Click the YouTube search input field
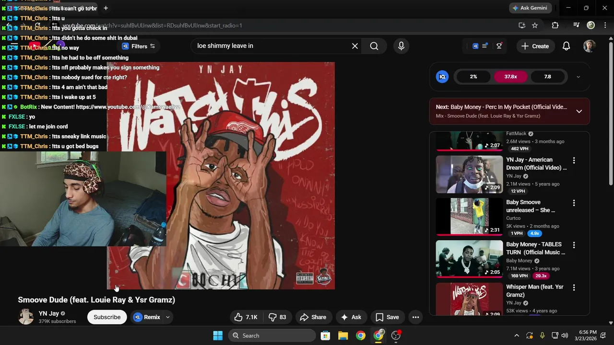The width and height of the screenshot is (614, 345). click(271, 46)
